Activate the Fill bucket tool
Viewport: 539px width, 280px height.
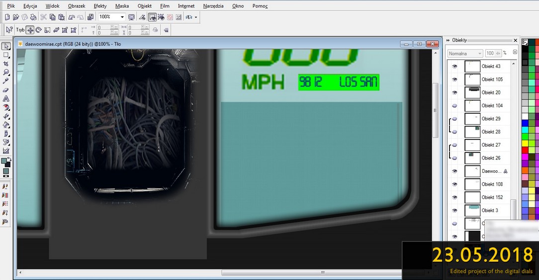pos(6,125)
